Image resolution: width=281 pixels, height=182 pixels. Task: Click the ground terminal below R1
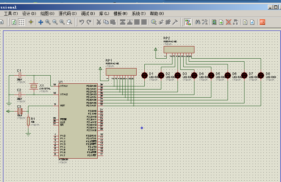pyautogui.click(x=28, y=134)
